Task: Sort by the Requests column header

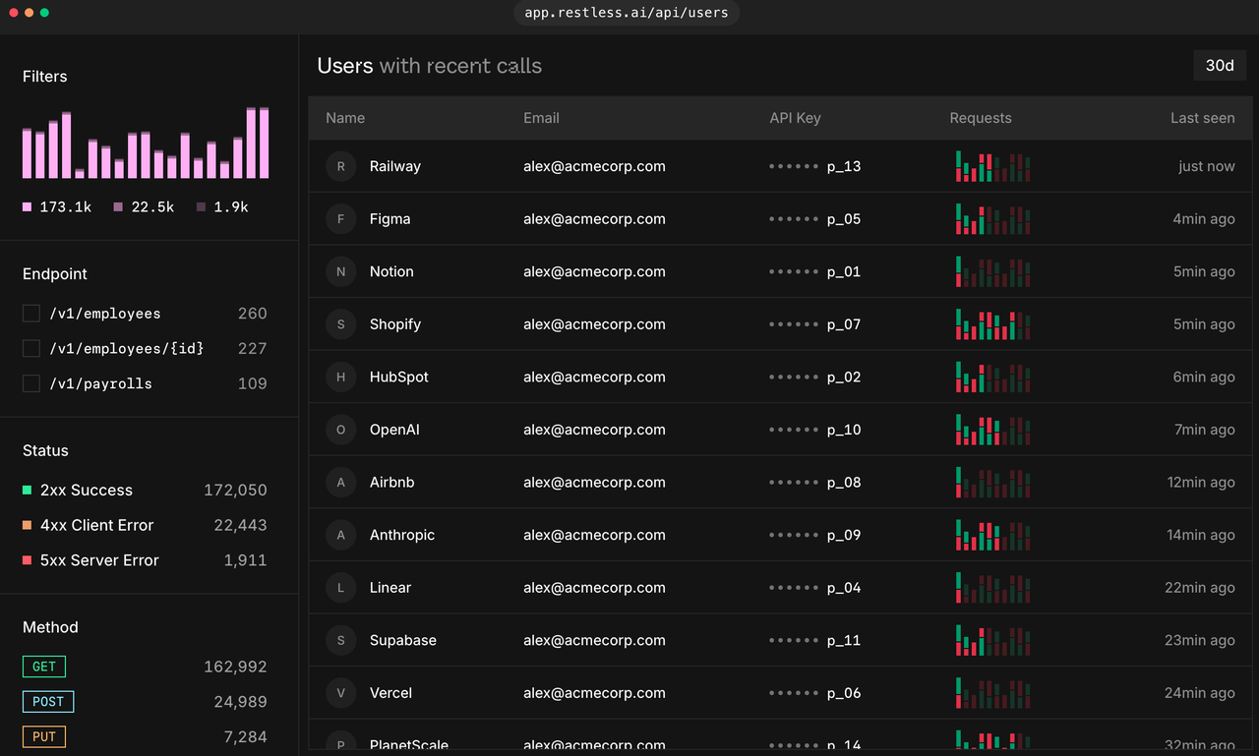Action: (x=981, y=118)
